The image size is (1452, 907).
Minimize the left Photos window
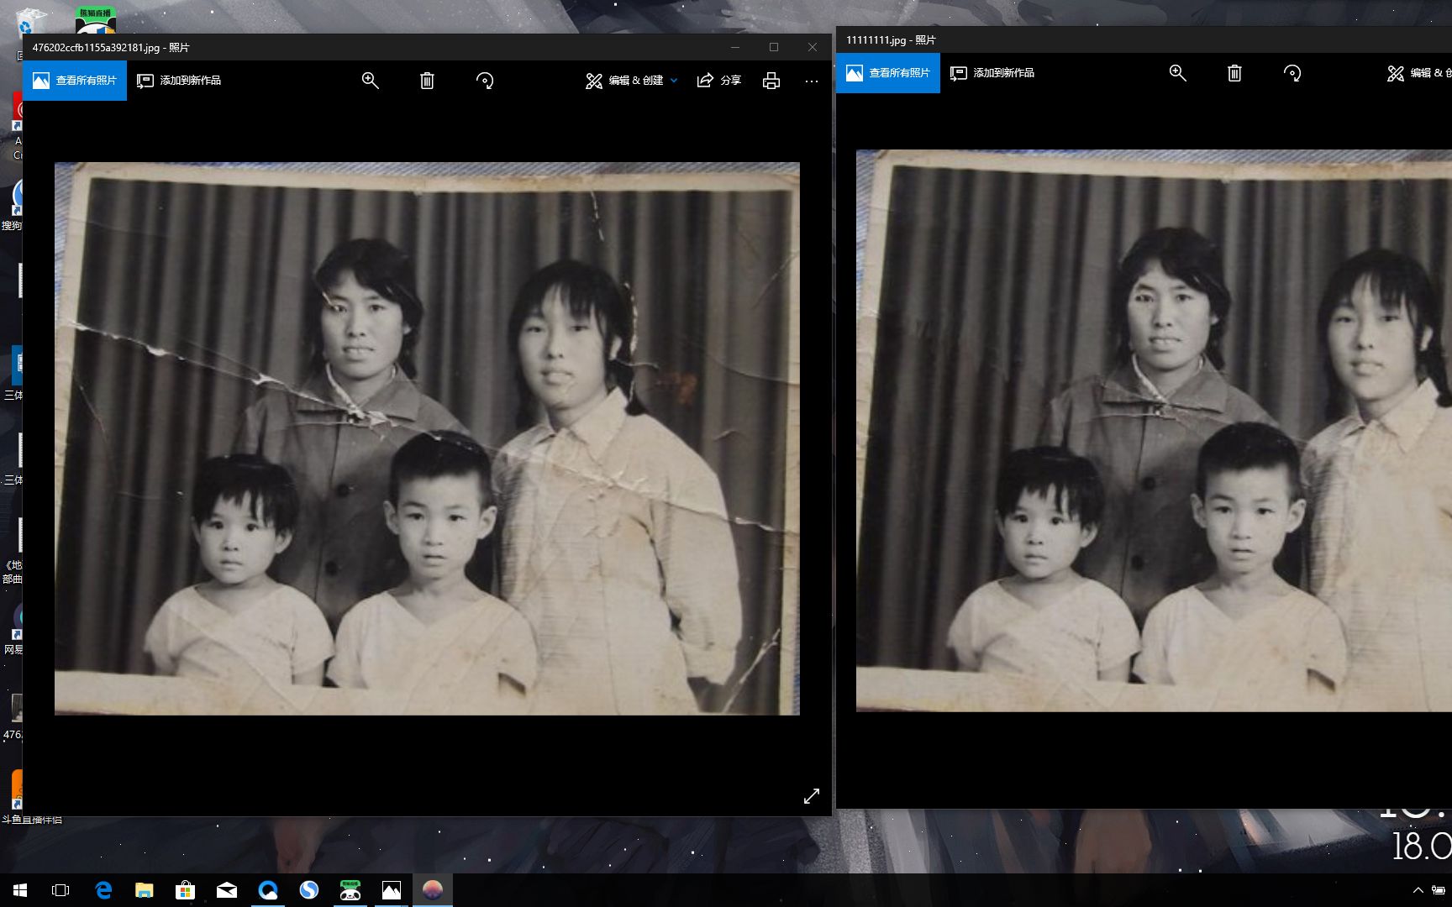click(735, 47)
